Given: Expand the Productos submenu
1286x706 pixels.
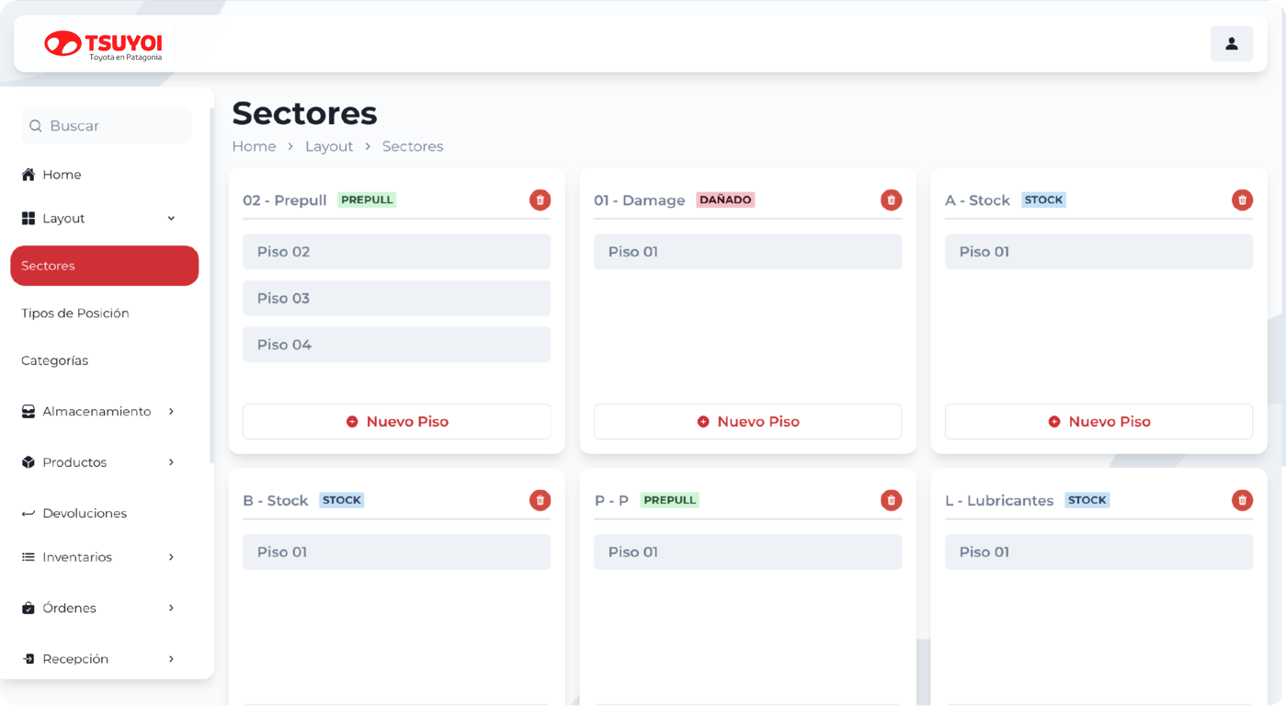Looking at the screenshot, I should coord(171,462).
